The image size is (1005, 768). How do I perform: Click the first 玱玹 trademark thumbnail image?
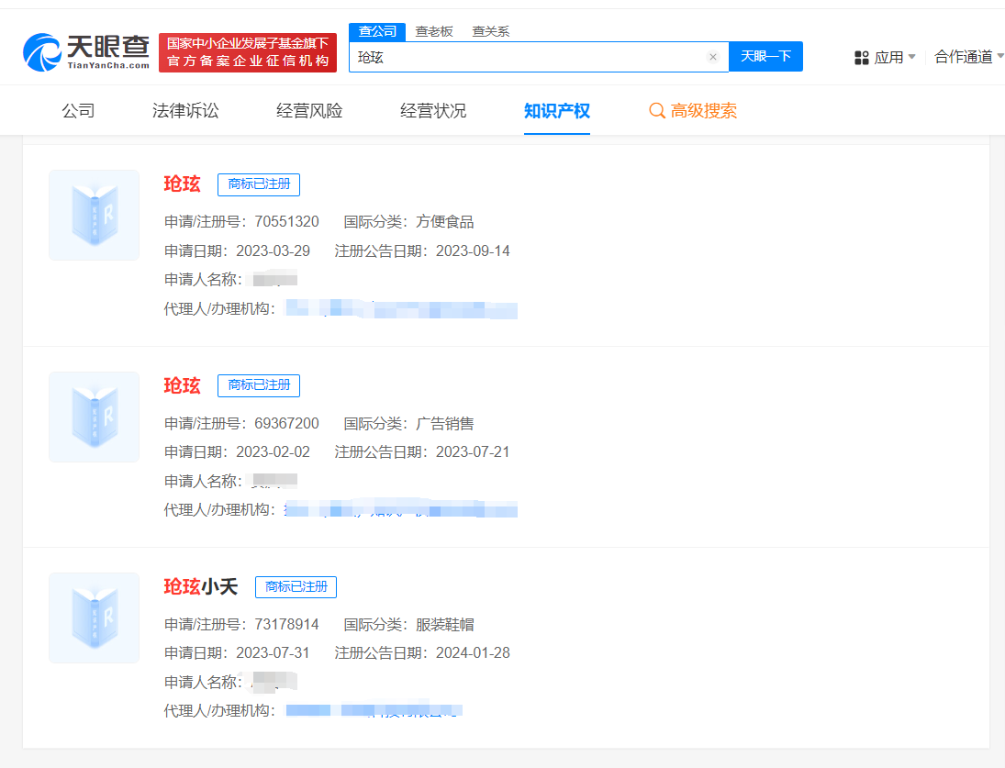point(94,215)
